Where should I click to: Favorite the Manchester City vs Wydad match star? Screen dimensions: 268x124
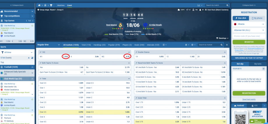click(32, 84)
